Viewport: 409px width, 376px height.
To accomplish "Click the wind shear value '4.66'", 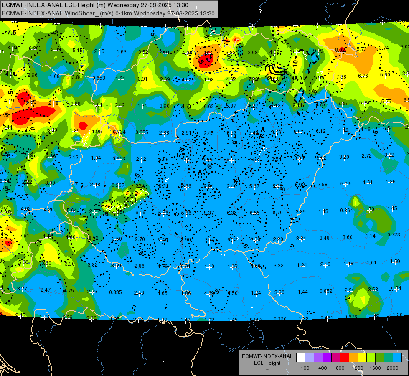I will [x=256, y=266].
